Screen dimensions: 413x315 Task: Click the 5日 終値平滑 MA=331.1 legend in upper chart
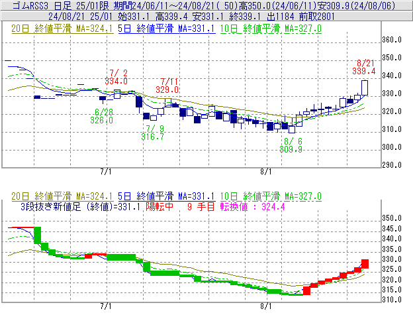click(x=167, y=29)
